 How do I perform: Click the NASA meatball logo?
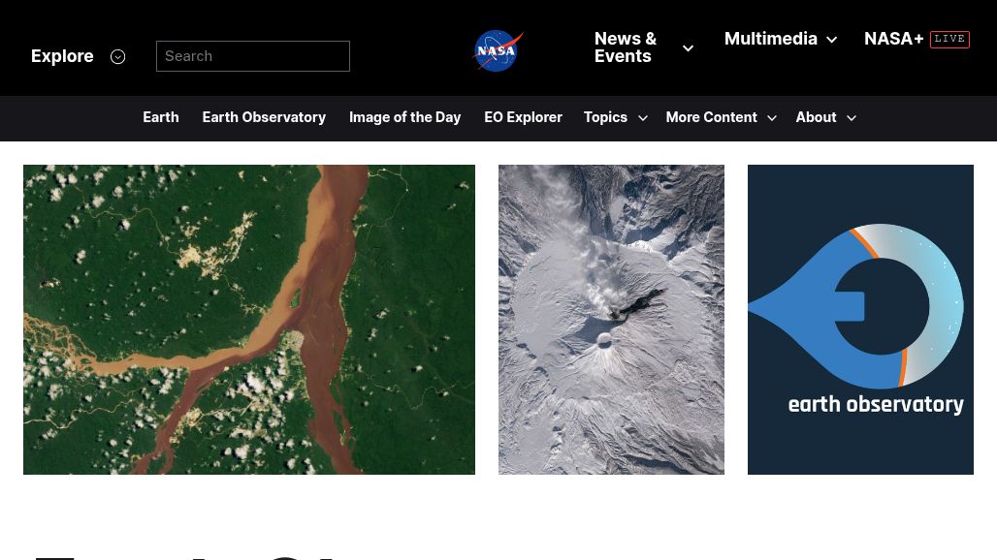[498, 50]
